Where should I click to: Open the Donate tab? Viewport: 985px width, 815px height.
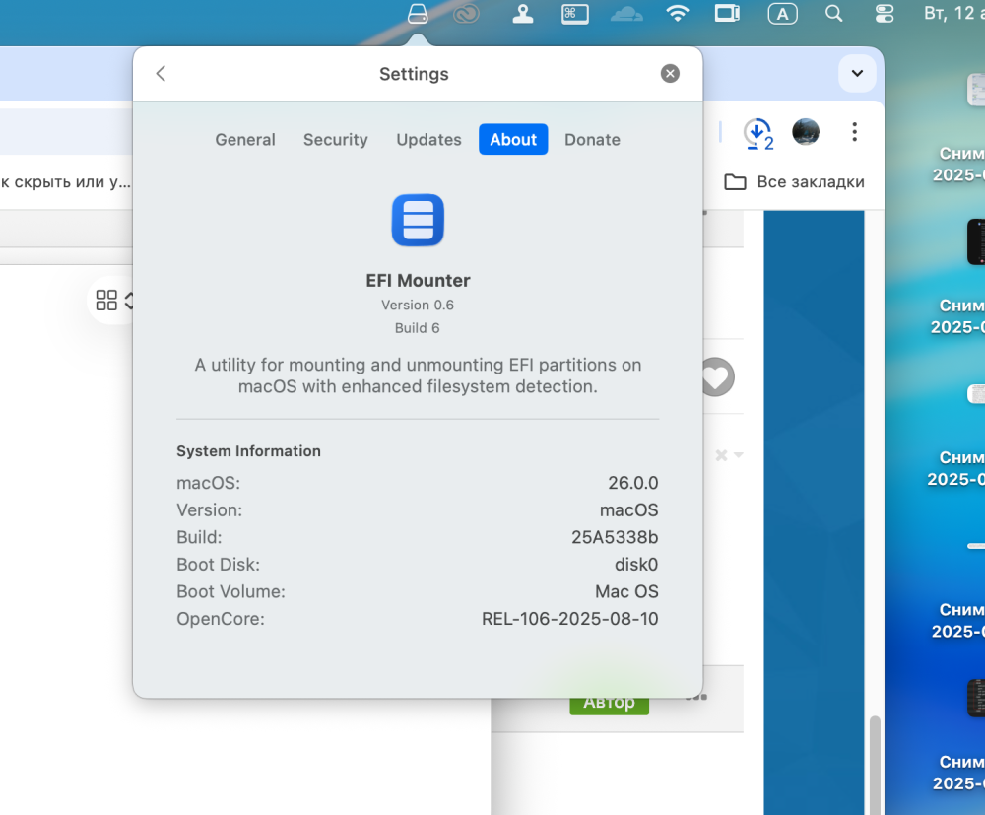tap(592, 140)
